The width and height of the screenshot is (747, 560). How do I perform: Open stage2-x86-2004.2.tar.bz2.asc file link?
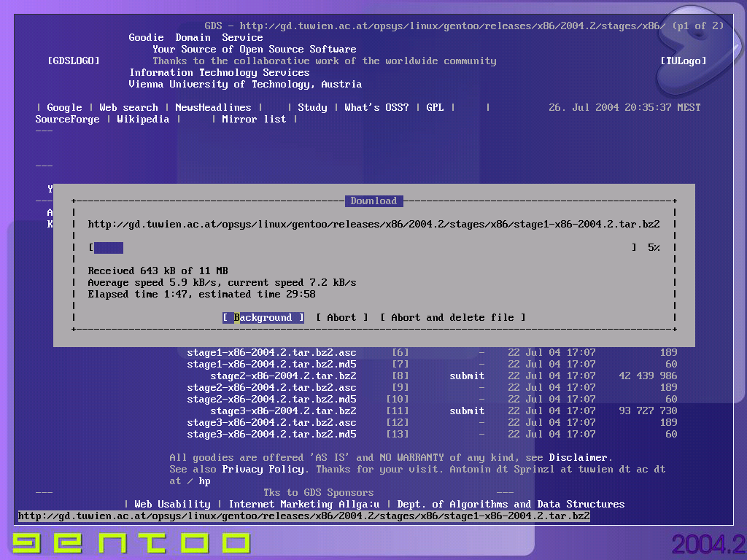pyautogui.click(x=271, y=388)
